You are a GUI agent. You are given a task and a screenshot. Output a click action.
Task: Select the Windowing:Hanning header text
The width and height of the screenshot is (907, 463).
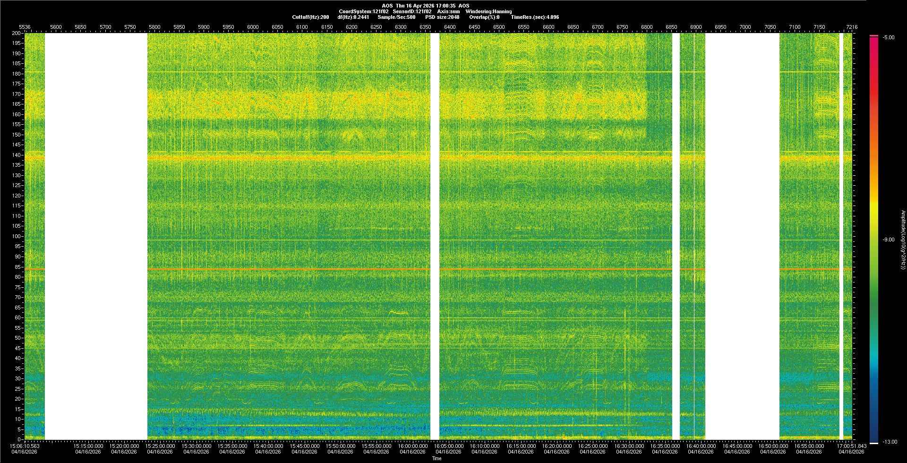pos(488,11)
